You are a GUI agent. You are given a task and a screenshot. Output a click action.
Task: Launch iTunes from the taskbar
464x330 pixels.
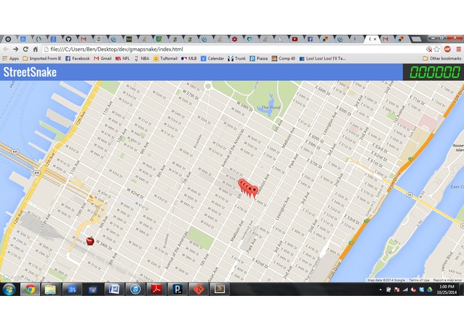(136, 289)
